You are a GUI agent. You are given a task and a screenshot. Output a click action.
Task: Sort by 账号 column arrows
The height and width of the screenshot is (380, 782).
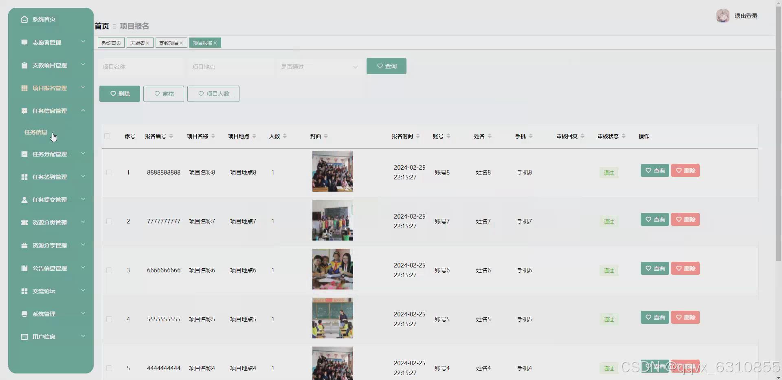pos(448,136)
